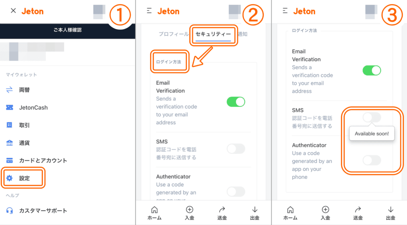
Task: Open 設定 settings gear entry
Action: click(18, 178)
